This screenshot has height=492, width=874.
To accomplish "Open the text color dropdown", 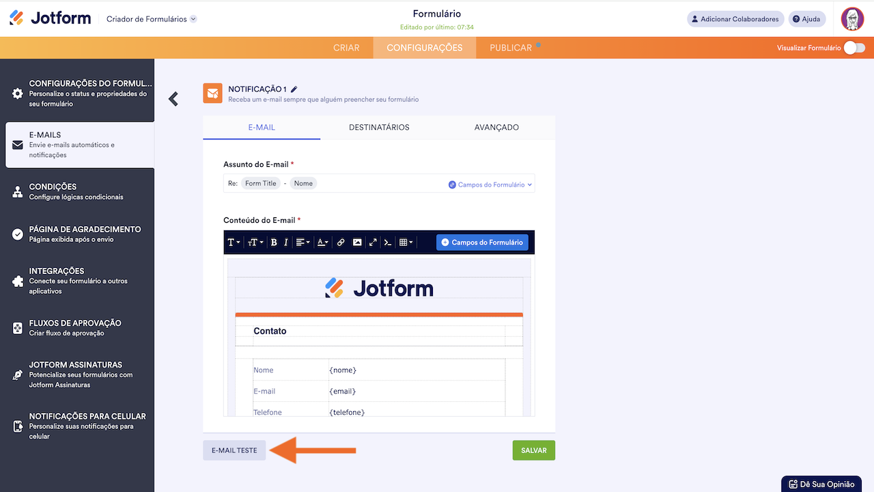I will 323,242.
